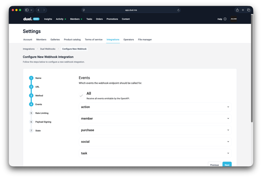Screen dimensions: 262x178
Task: Expand the action events section
Action: tap(155, 107)
